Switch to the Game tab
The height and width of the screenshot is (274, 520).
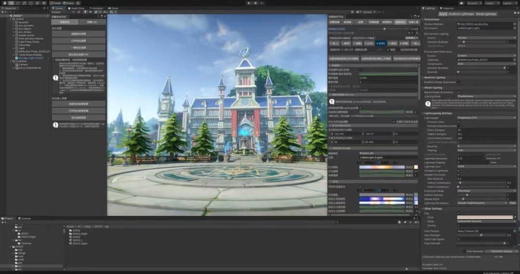(114, 8)
